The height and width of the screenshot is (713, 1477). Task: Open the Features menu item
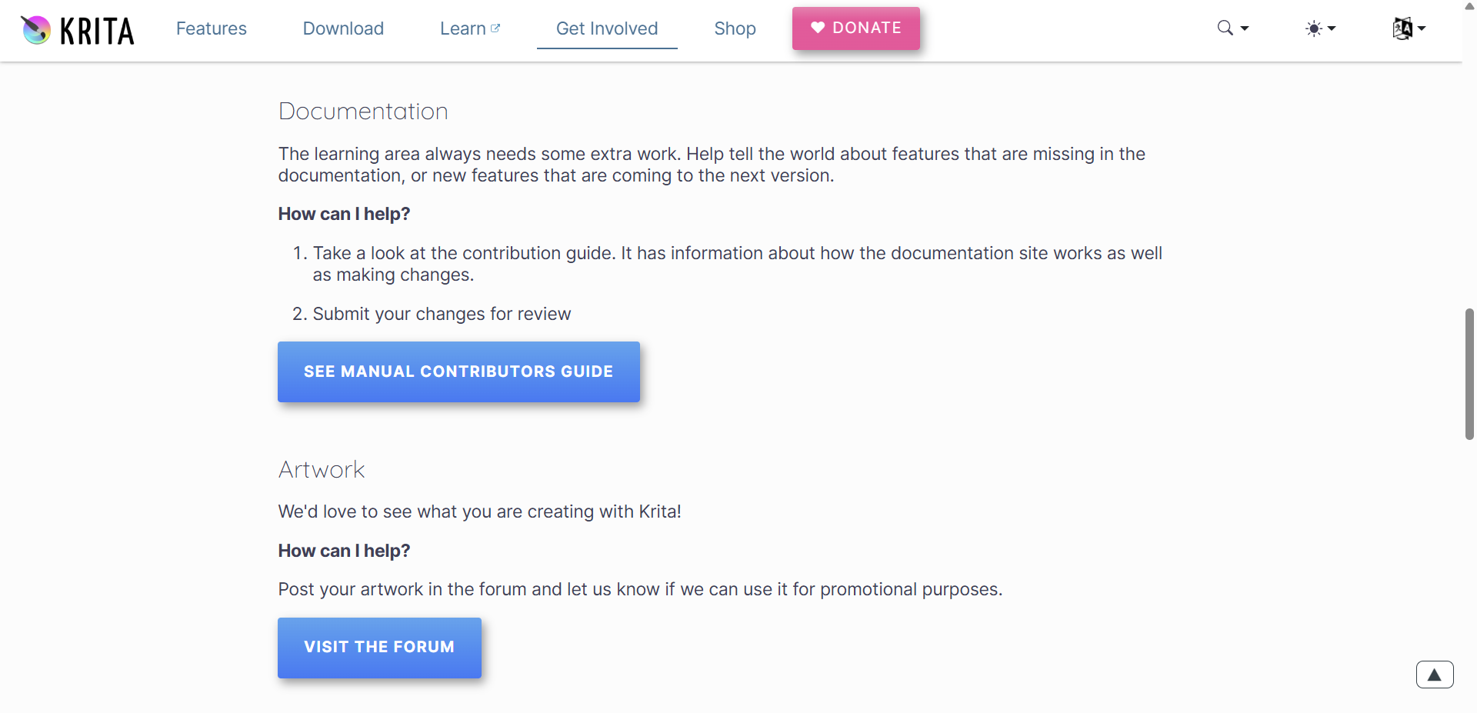[x=211, y=28]
